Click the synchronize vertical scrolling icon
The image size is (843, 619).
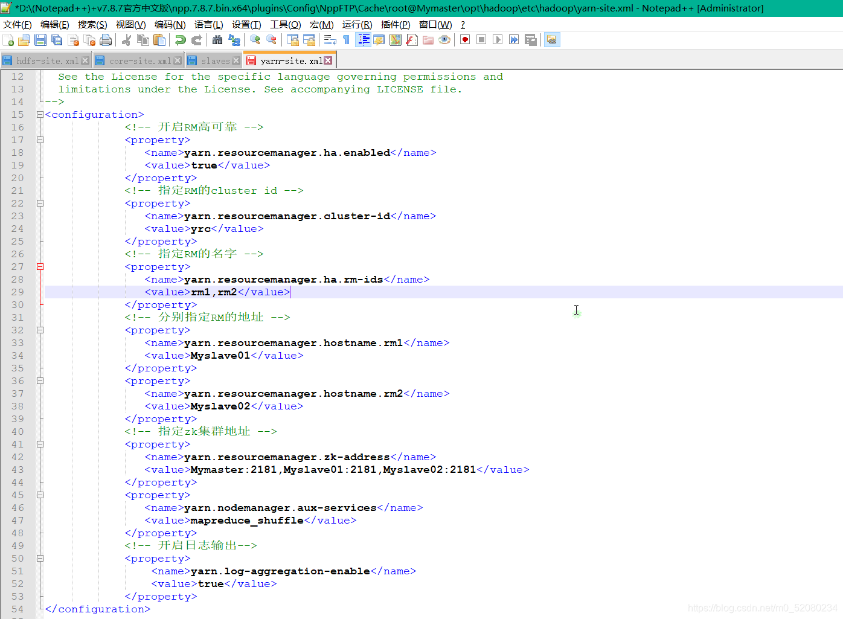pyautogui.click(x=293, y=40)
